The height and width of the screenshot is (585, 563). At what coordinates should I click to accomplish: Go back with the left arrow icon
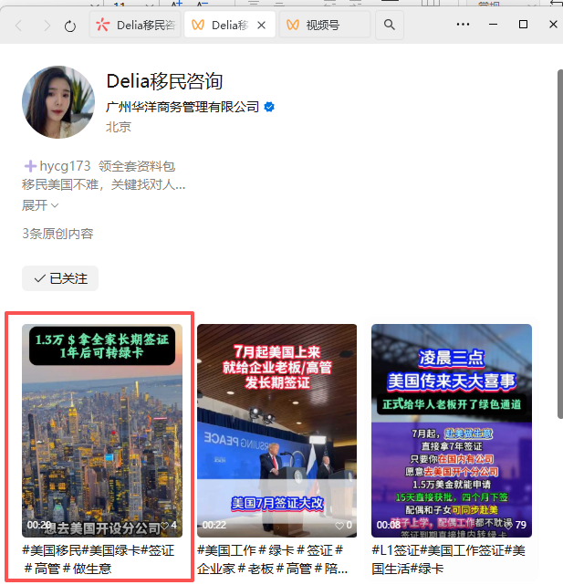pos(18,26)
